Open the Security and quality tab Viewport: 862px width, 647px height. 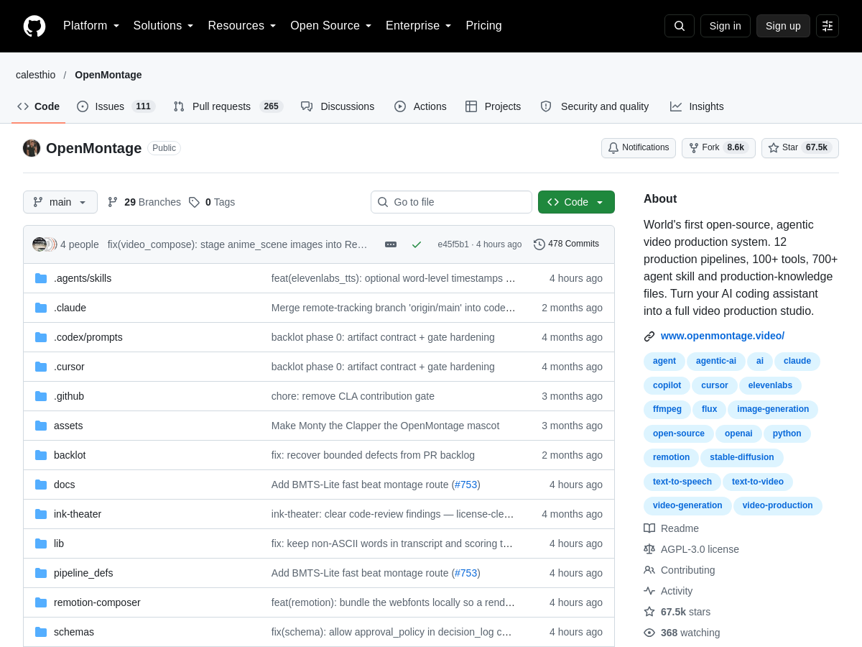coord(595,106)
